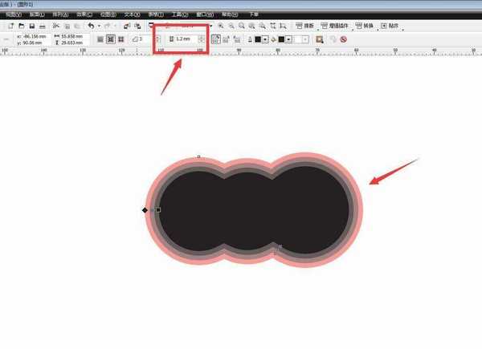Click the black outline color swatch
This screenshot has width=482, height=349.
point(257,39)
